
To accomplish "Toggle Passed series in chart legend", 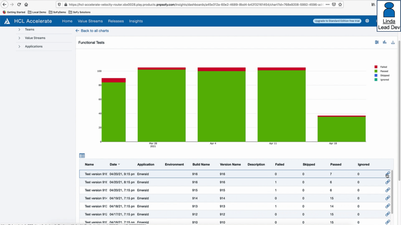I will (x=381, y=71).
